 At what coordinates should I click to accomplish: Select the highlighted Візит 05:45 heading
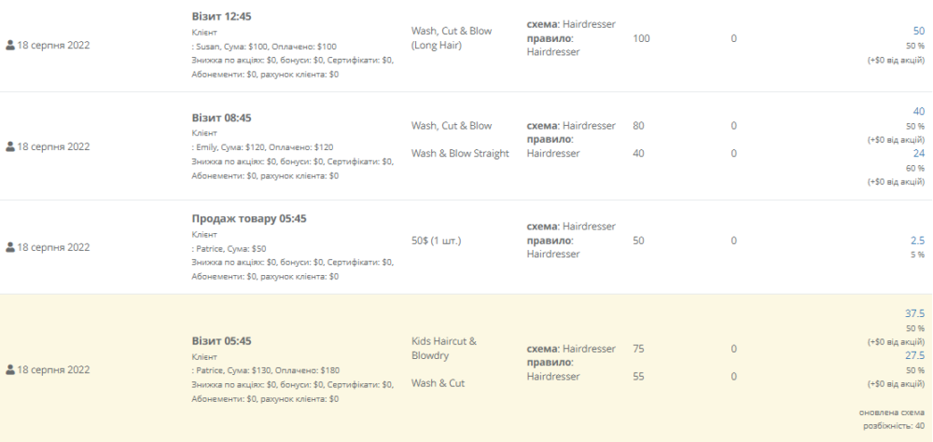221,341
